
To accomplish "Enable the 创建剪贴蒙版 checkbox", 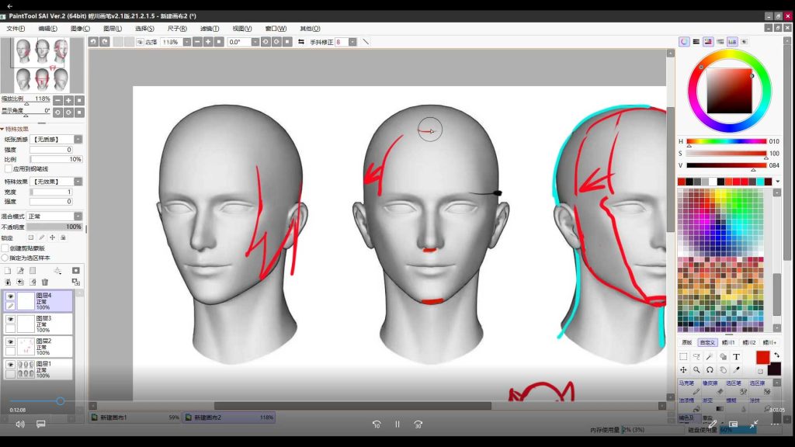I will 5,248.
